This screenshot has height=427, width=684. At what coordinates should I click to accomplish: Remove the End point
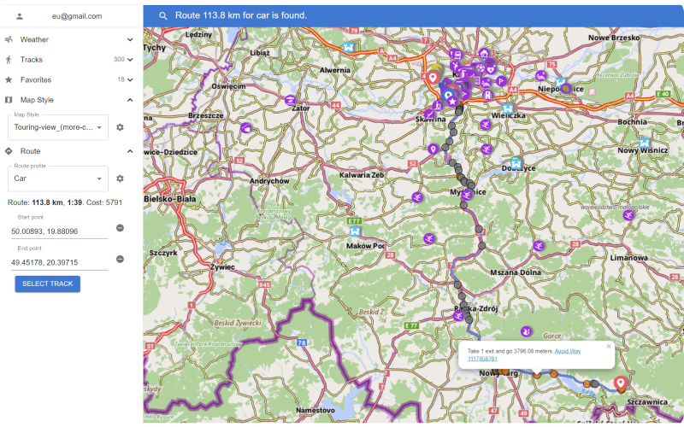tap(120, 259)
